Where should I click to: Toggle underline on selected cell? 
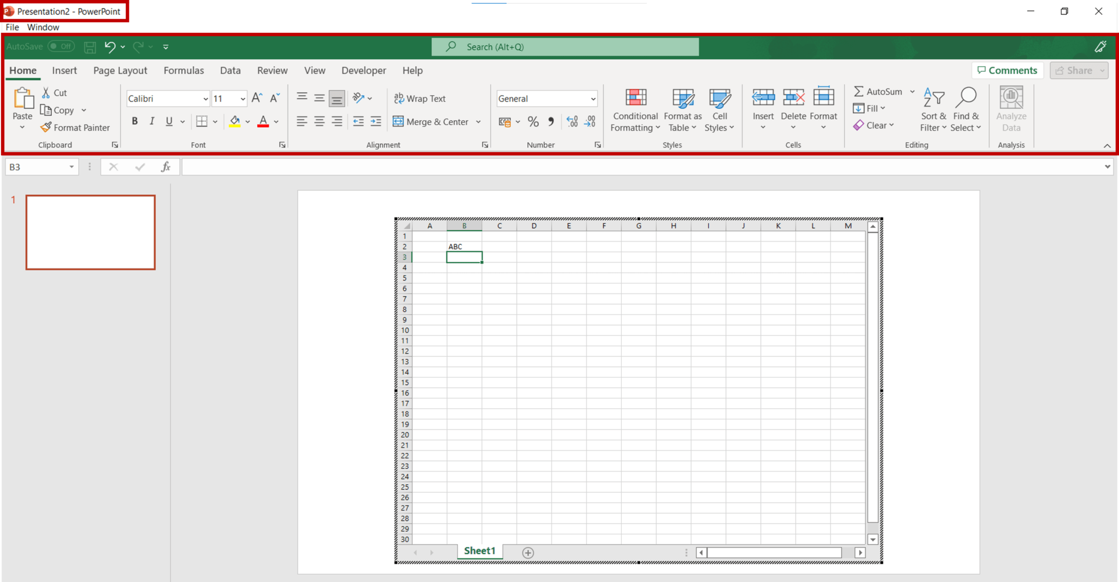click(x=168, y=121)
